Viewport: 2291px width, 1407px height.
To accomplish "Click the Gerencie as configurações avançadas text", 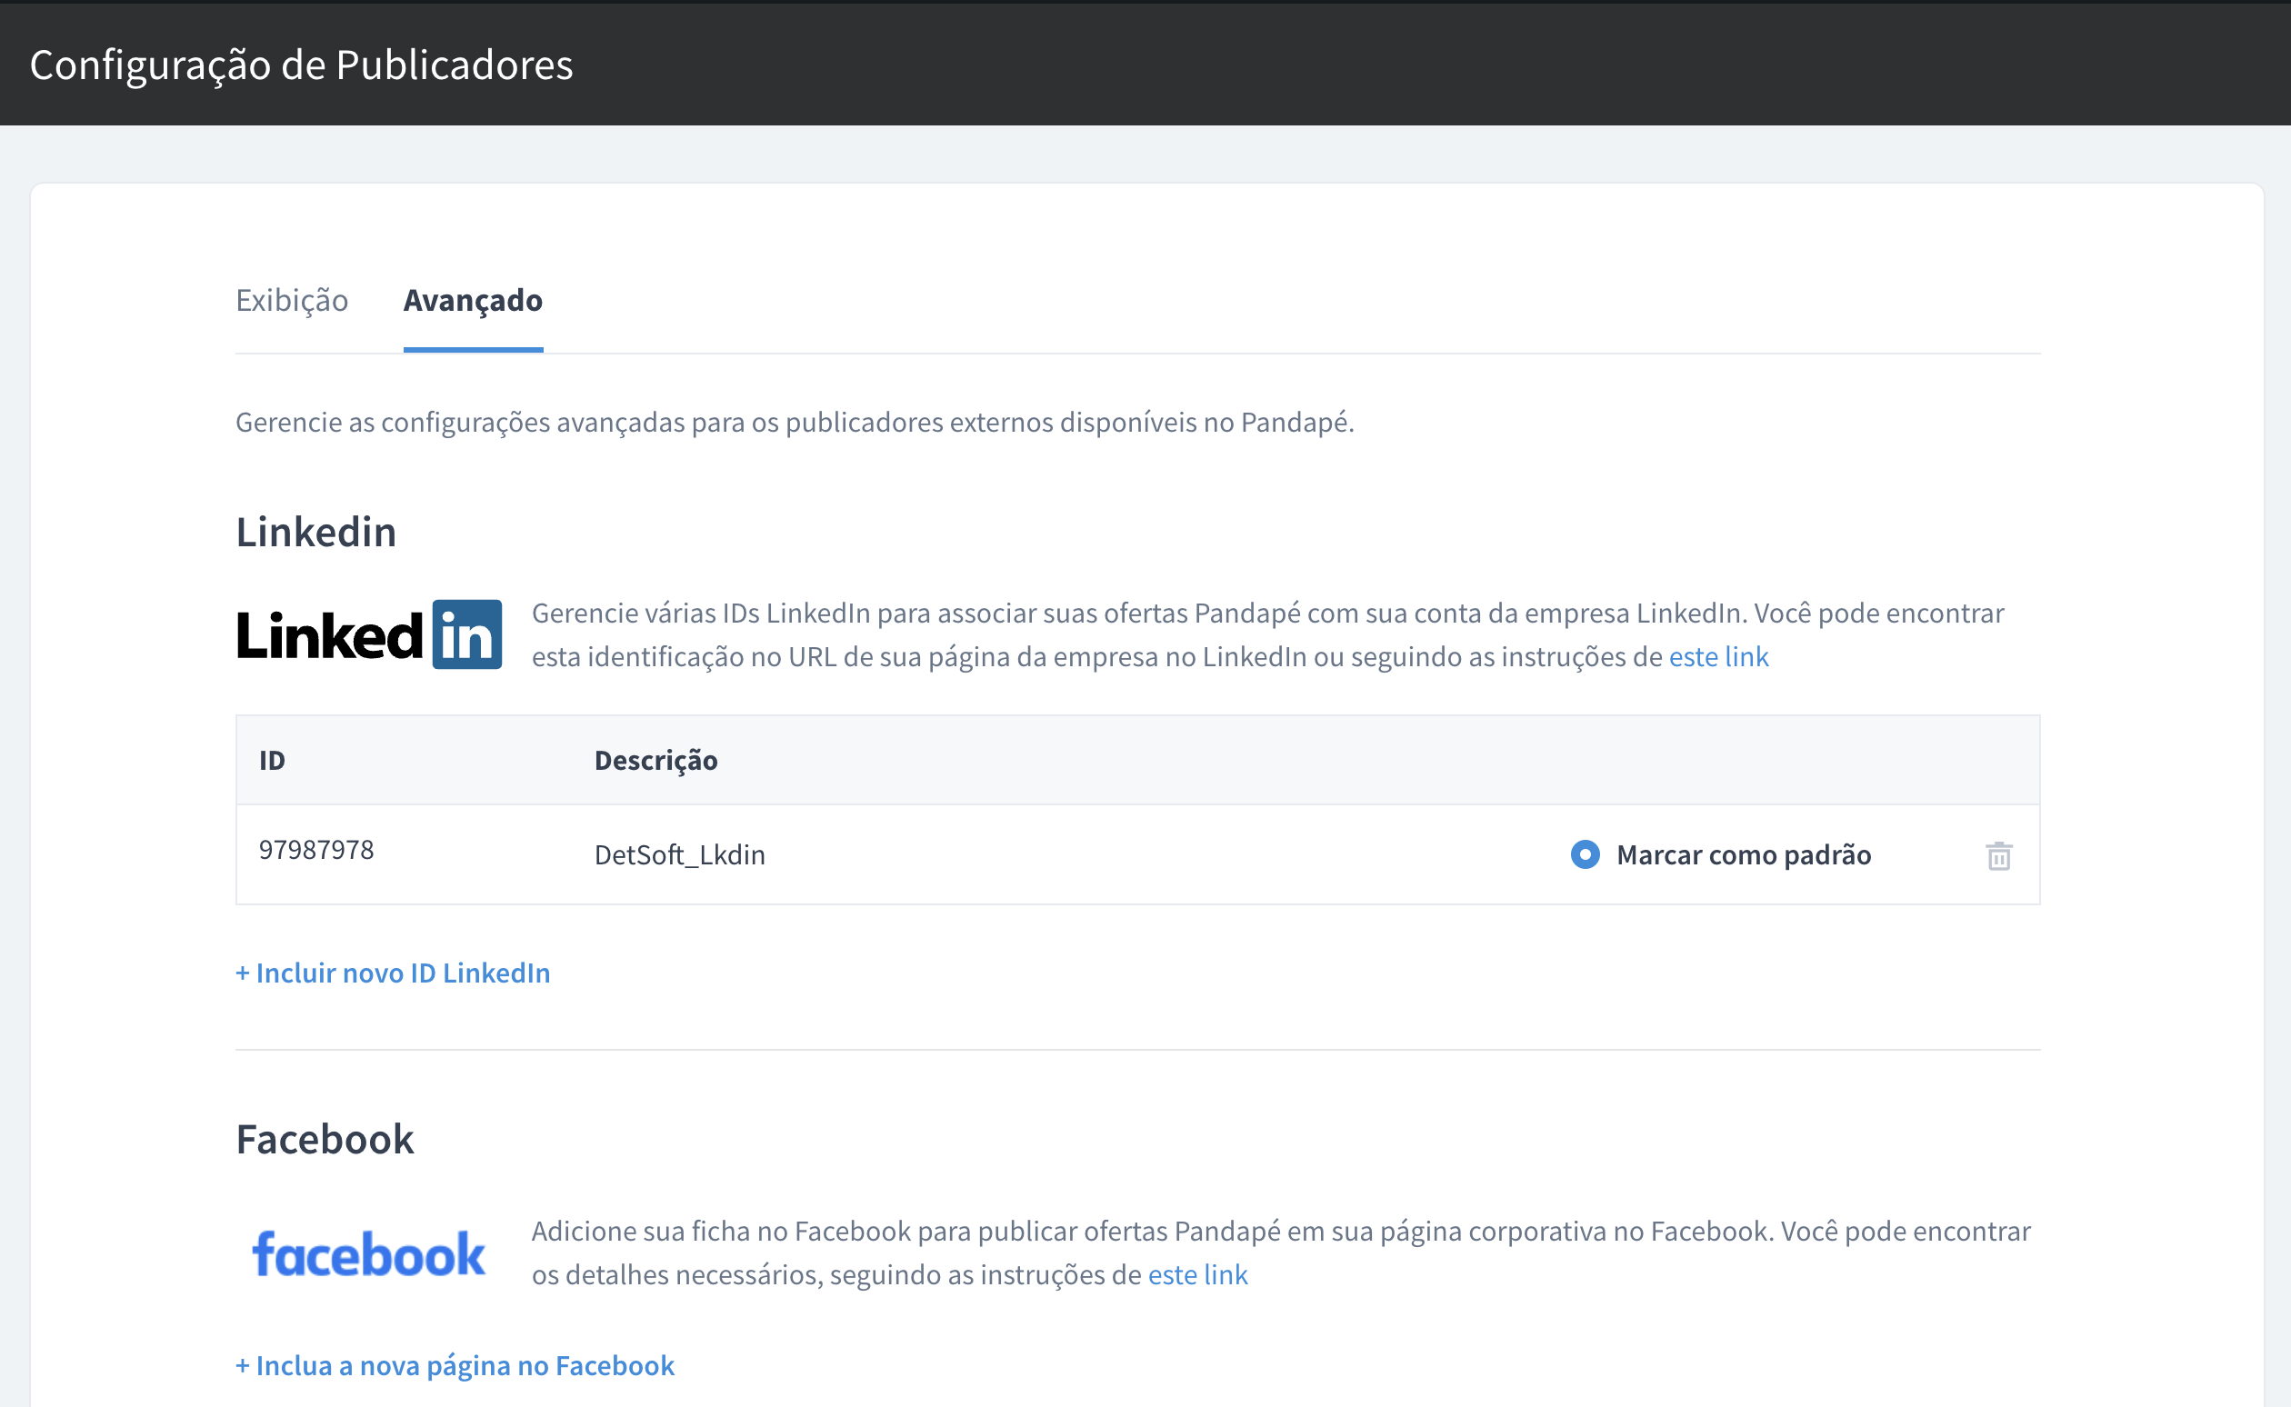I will [794, 423].
